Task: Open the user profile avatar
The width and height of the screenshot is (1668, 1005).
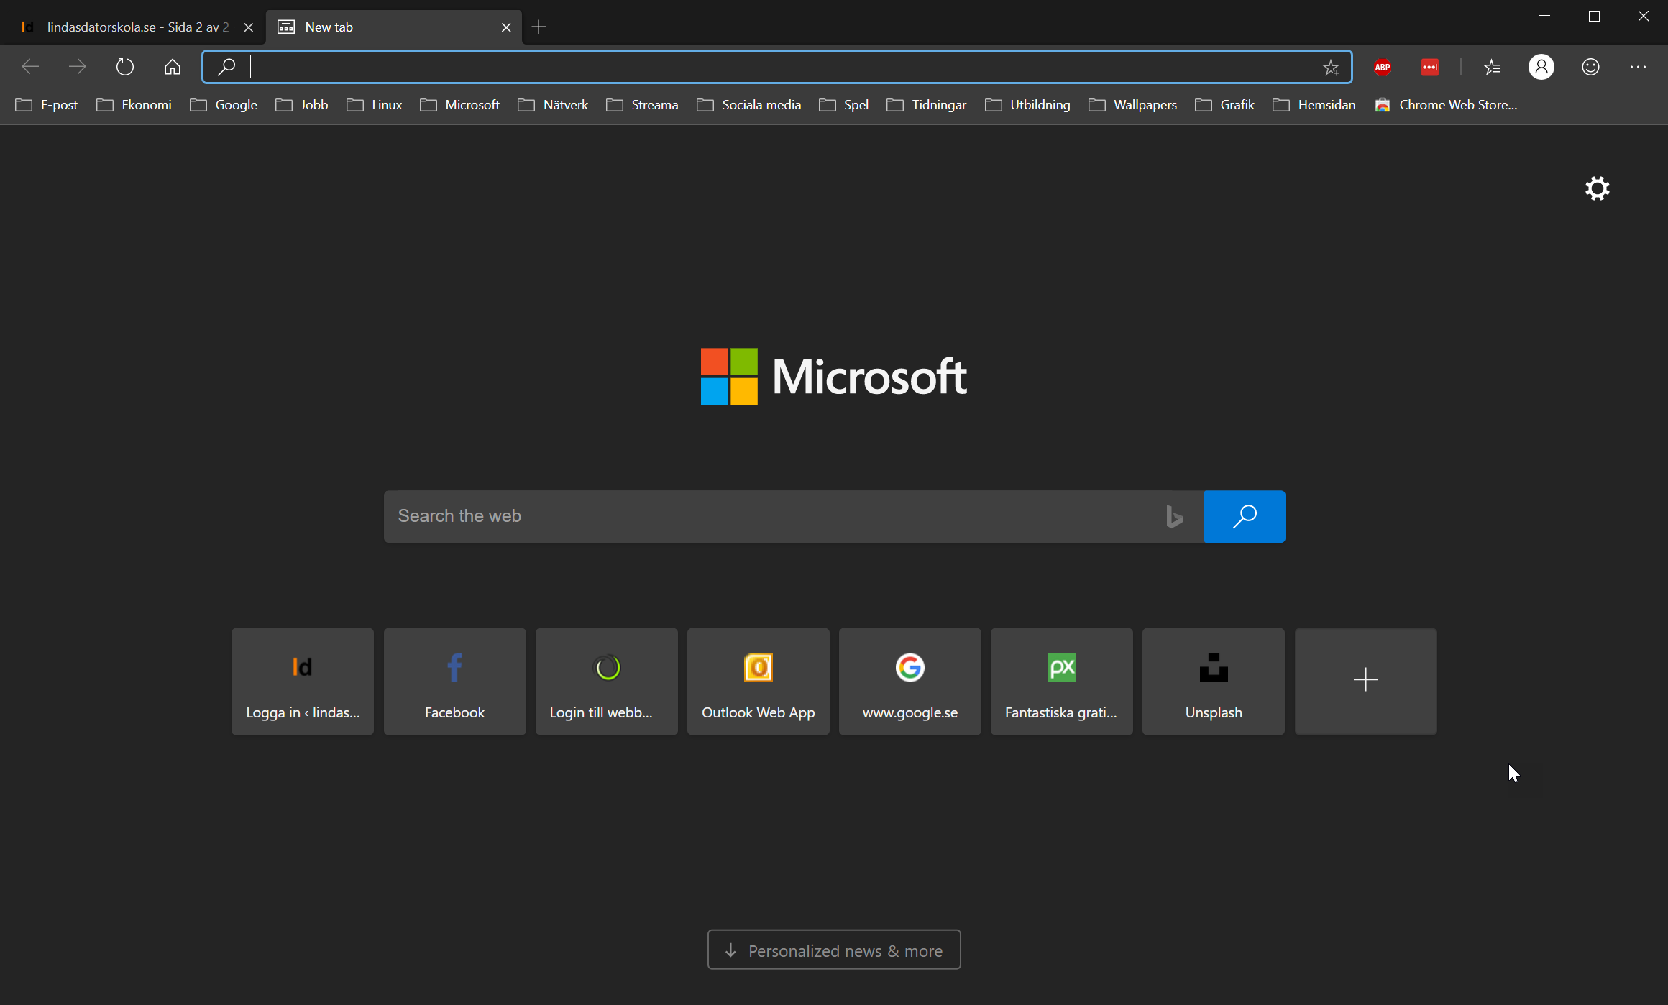Action: (1541, 67)
